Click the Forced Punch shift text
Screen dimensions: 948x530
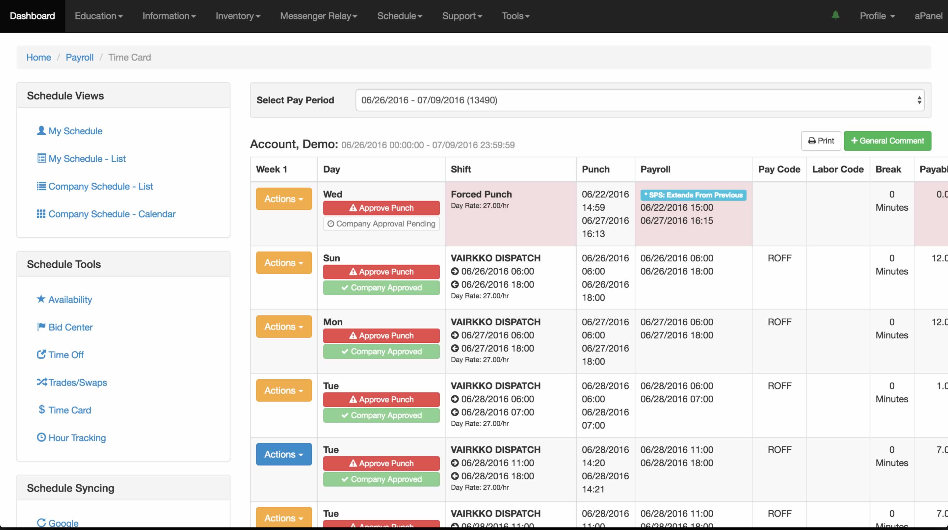coord(481,194)
